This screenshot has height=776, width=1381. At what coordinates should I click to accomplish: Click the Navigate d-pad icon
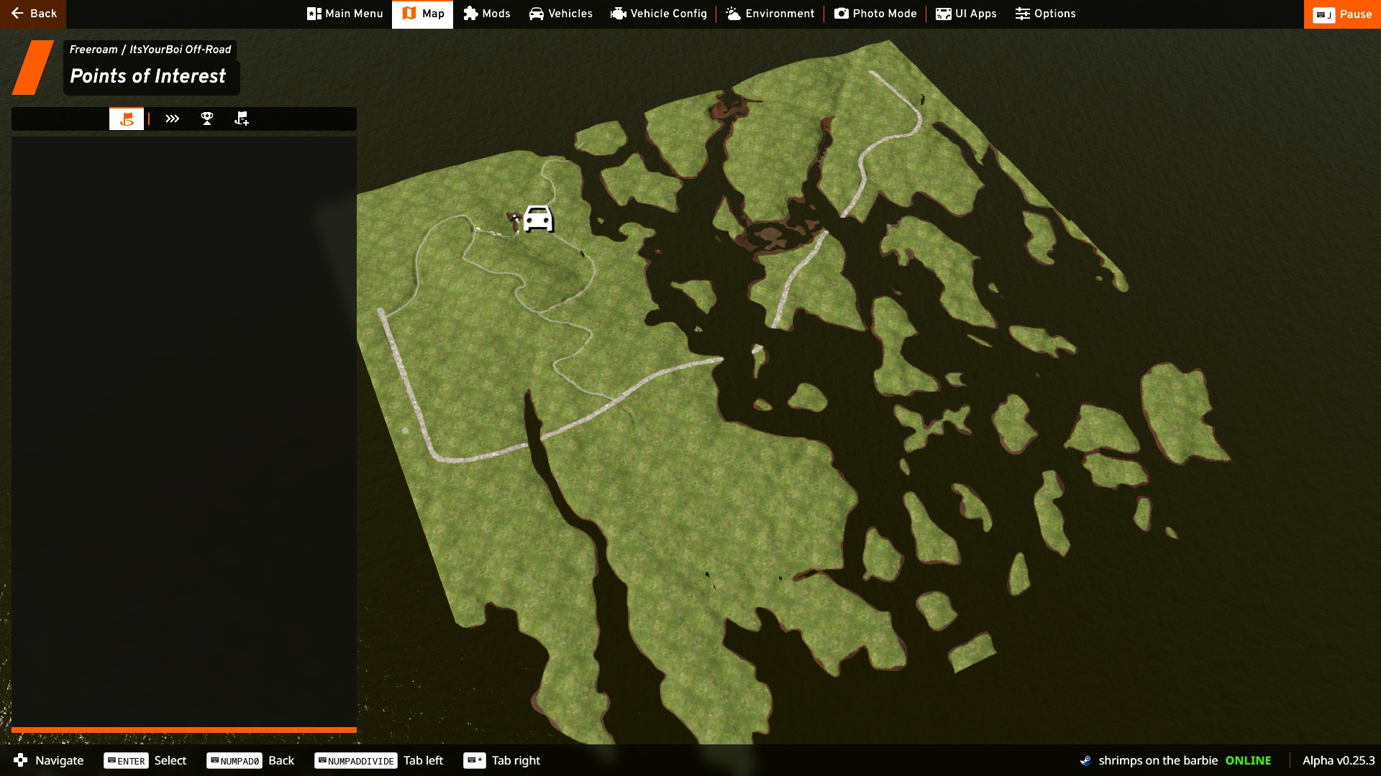pos(21,760)
